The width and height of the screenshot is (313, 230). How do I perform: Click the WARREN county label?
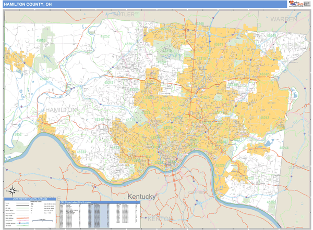pos(283,19)
